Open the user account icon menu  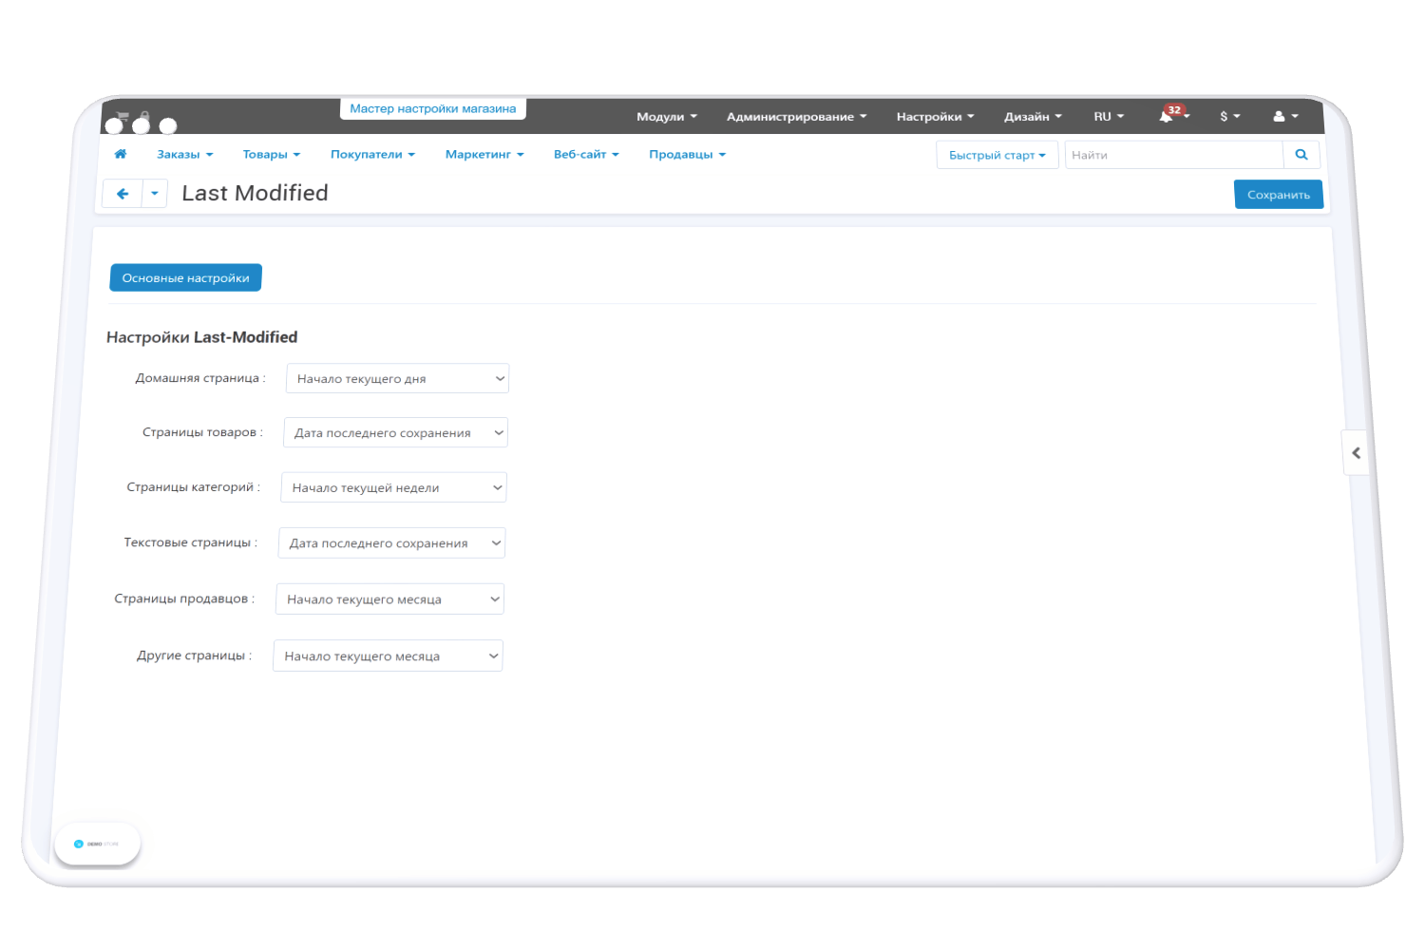coord(1284,116)
